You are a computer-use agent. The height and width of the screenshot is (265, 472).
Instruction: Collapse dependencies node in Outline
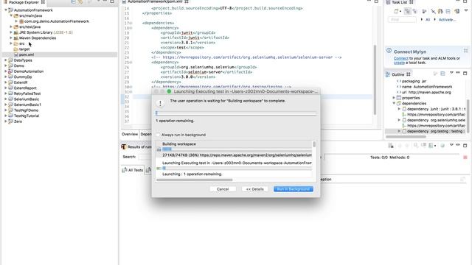(394, 103)
